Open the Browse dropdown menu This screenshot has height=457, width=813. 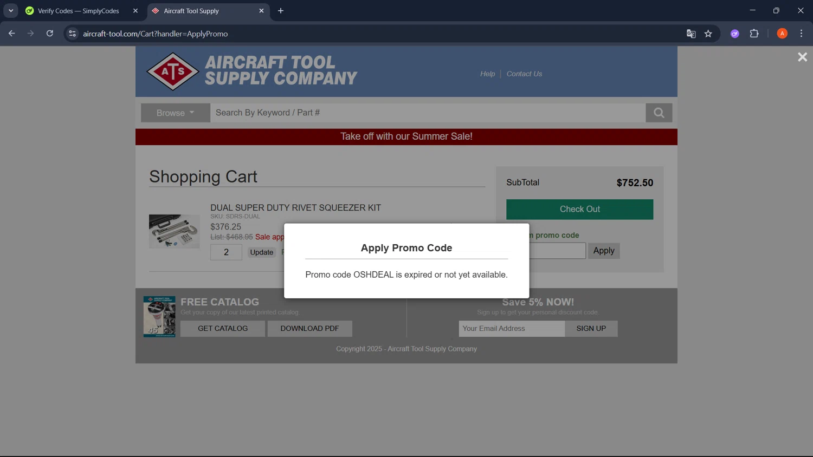tap(175, 113)
